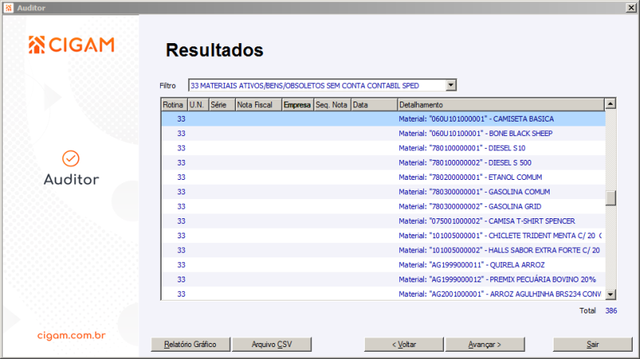The image size is (640, 359).
Task: Select the PREMIX PECUÁRIA BOVINO 20% row
Action: pos(383,280)
